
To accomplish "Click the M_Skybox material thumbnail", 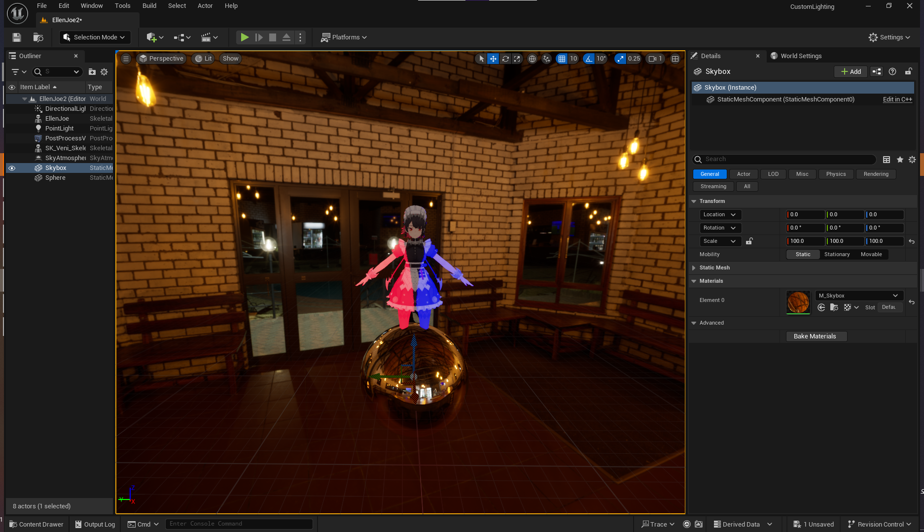I will (798, 302).
